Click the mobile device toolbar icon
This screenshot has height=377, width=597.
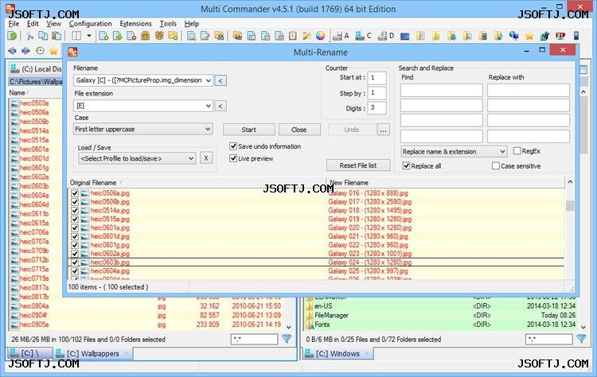[576, 36]
